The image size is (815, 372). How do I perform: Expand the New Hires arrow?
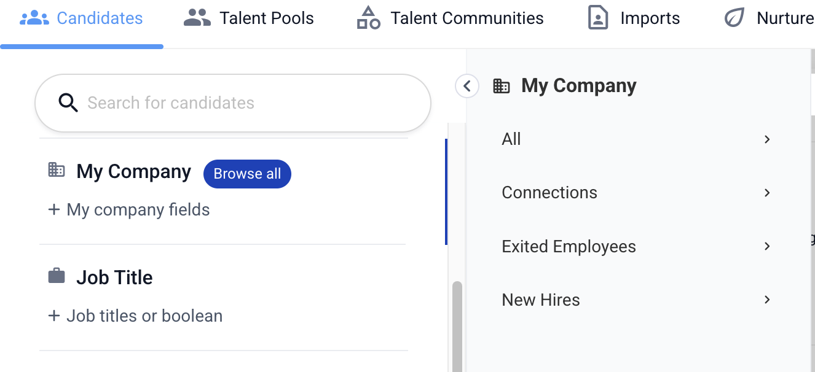tap(767, 300)
